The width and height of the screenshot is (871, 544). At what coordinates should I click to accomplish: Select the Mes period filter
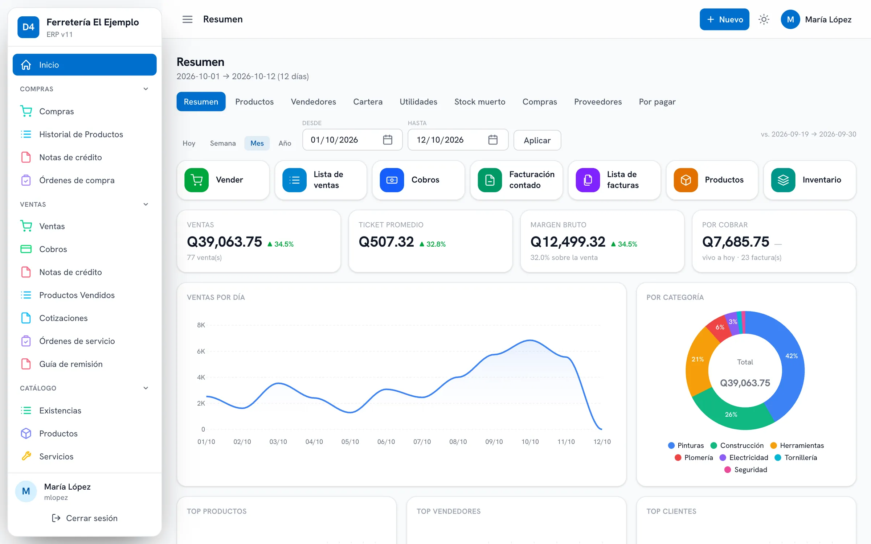(x=257, y=143)
